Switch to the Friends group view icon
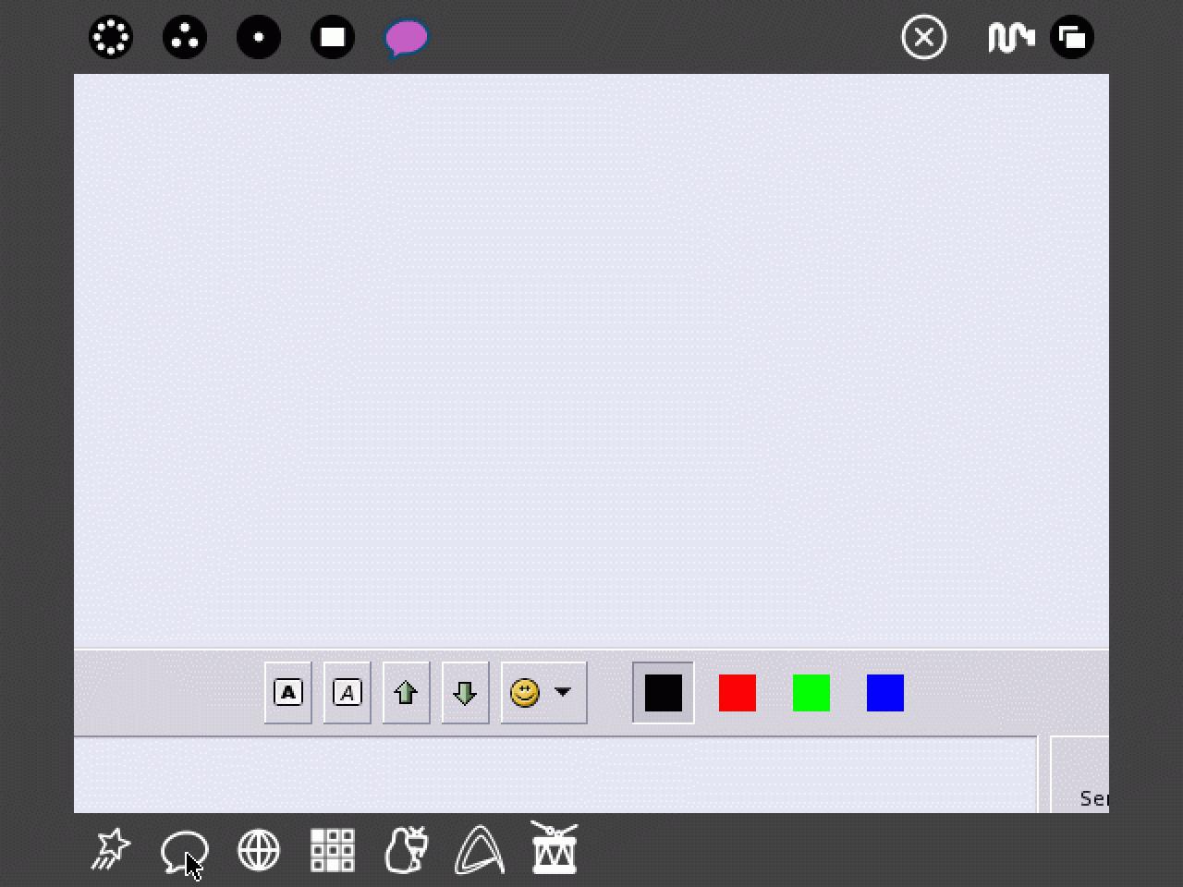Viewport: 1183px width, 887px height. point(185,37)
